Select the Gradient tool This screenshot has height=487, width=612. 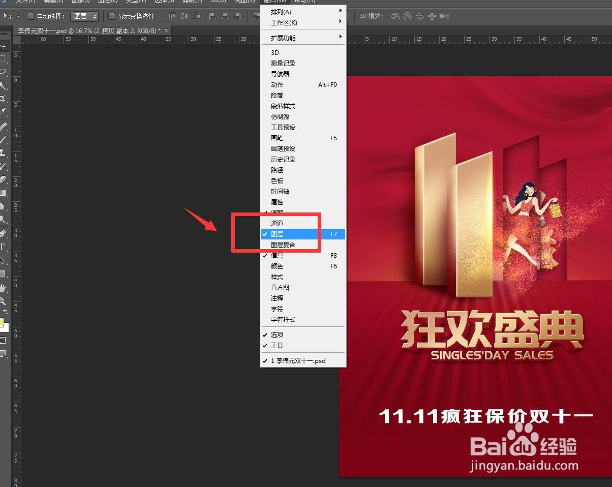point(3,193)
